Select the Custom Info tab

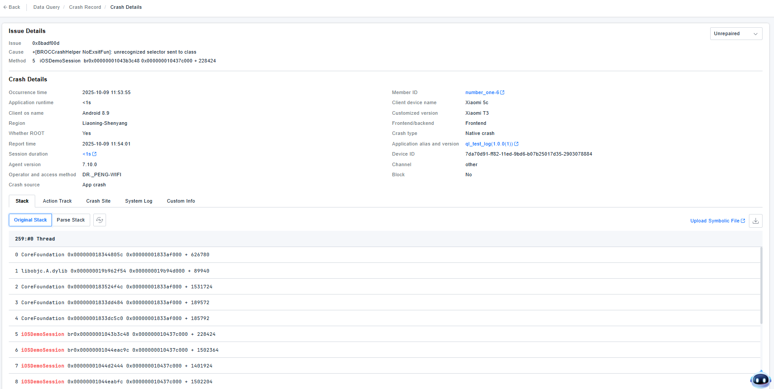(x=181, y=201)
